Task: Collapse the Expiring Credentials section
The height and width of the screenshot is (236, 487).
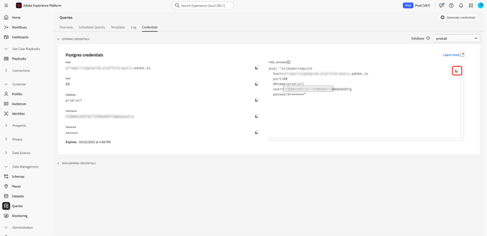Action: point(58,39)
